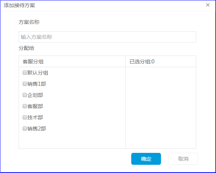The width and height of the screenshot is (216, 173).
Task: Click the 企划部 label text
Action: pyautogui.click(x=35, y=95)
